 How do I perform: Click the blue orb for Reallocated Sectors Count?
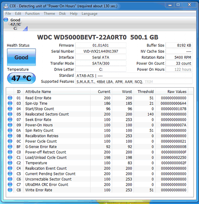tap(10, 114)
